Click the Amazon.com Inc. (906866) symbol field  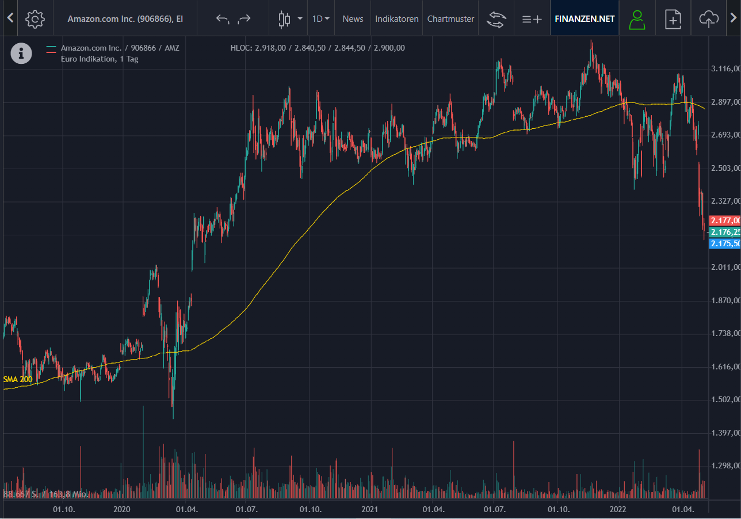[x=125, y=19]
